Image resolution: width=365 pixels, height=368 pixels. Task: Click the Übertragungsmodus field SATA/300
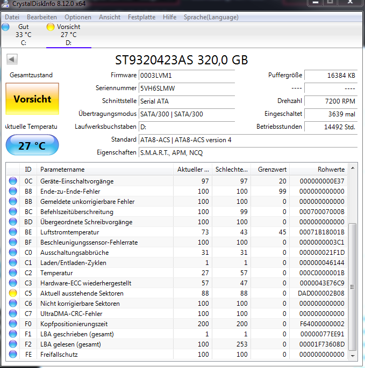pos(187,114)
